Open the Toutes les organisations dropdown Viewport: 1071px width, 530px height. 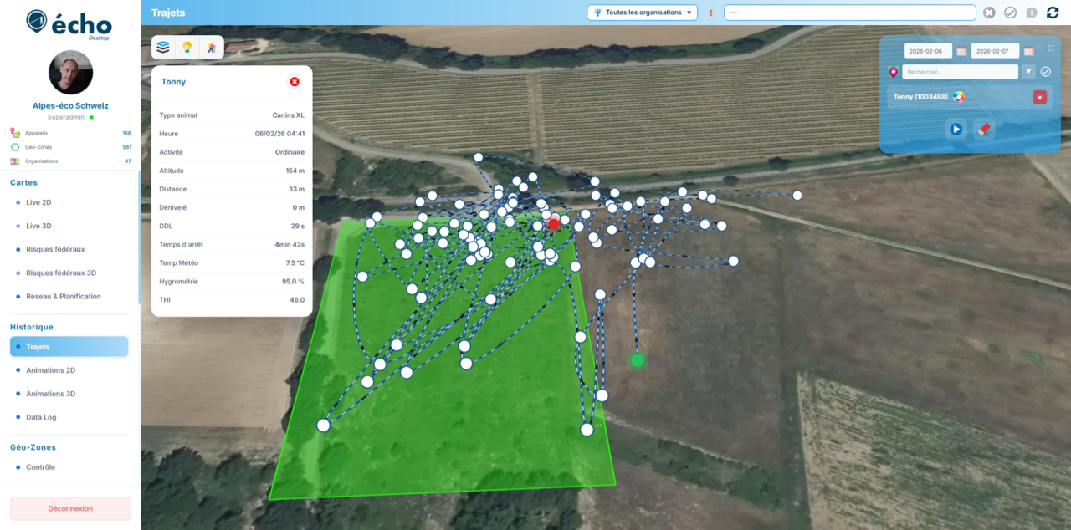coord(642,13)
